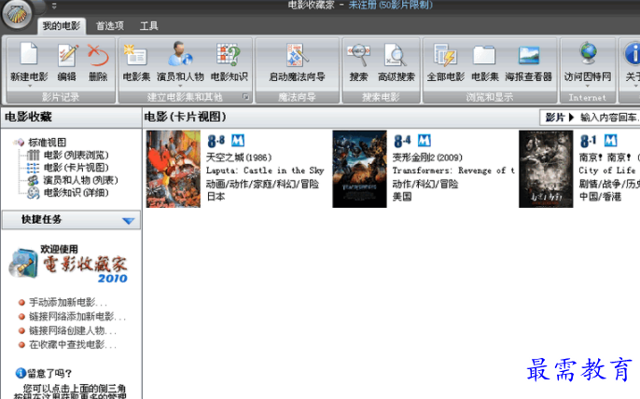This screenshot has height=399, width=640.
Task: Switch to the 首选项 tab
Action: point(110,26)
